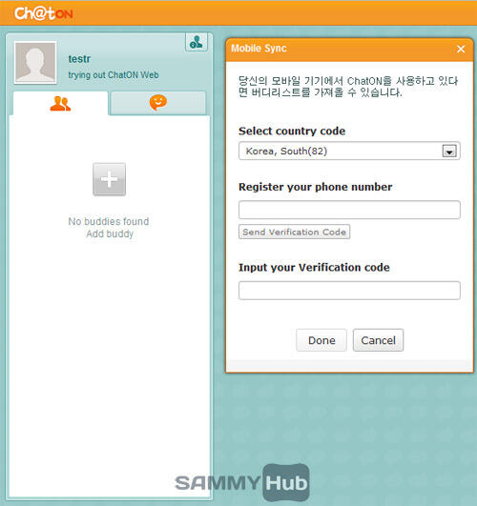The image size is (477, 506).
Task: Focus the Register your phone number field
Action: pyautogui.click(x=349, y=210)
